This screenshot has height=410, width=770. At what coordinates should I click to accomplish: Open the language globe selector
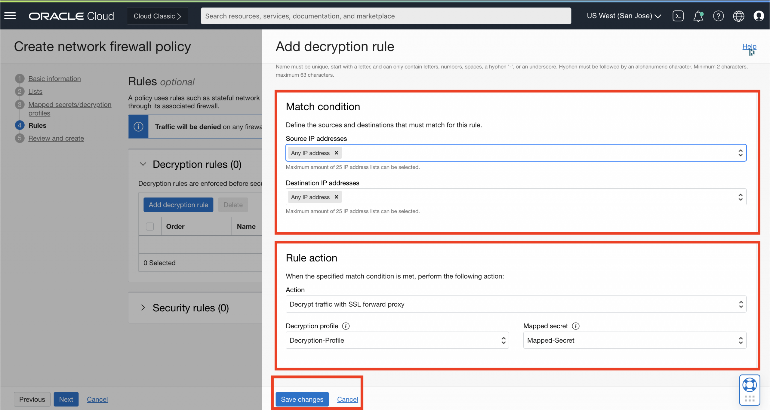738,16
